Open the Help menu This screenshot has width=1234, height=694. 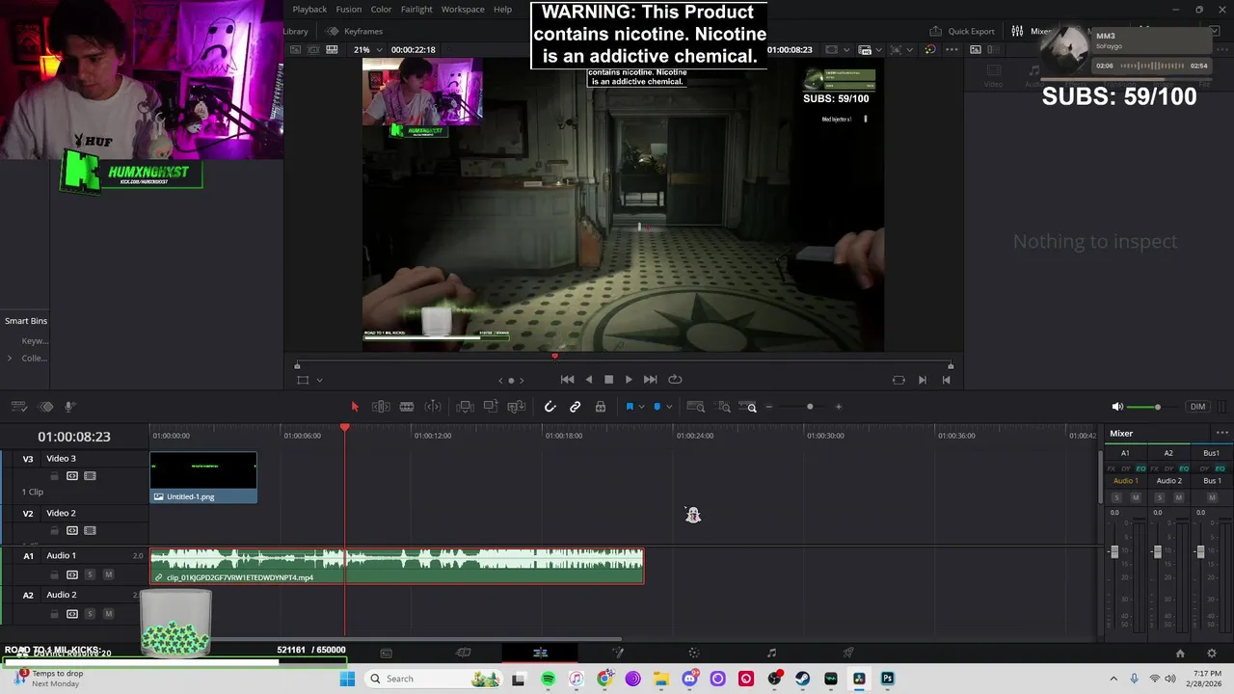(502, 9)
